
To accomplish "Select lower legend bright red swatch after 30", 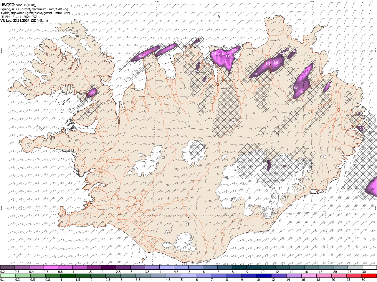I will click(x=369, y=276).
